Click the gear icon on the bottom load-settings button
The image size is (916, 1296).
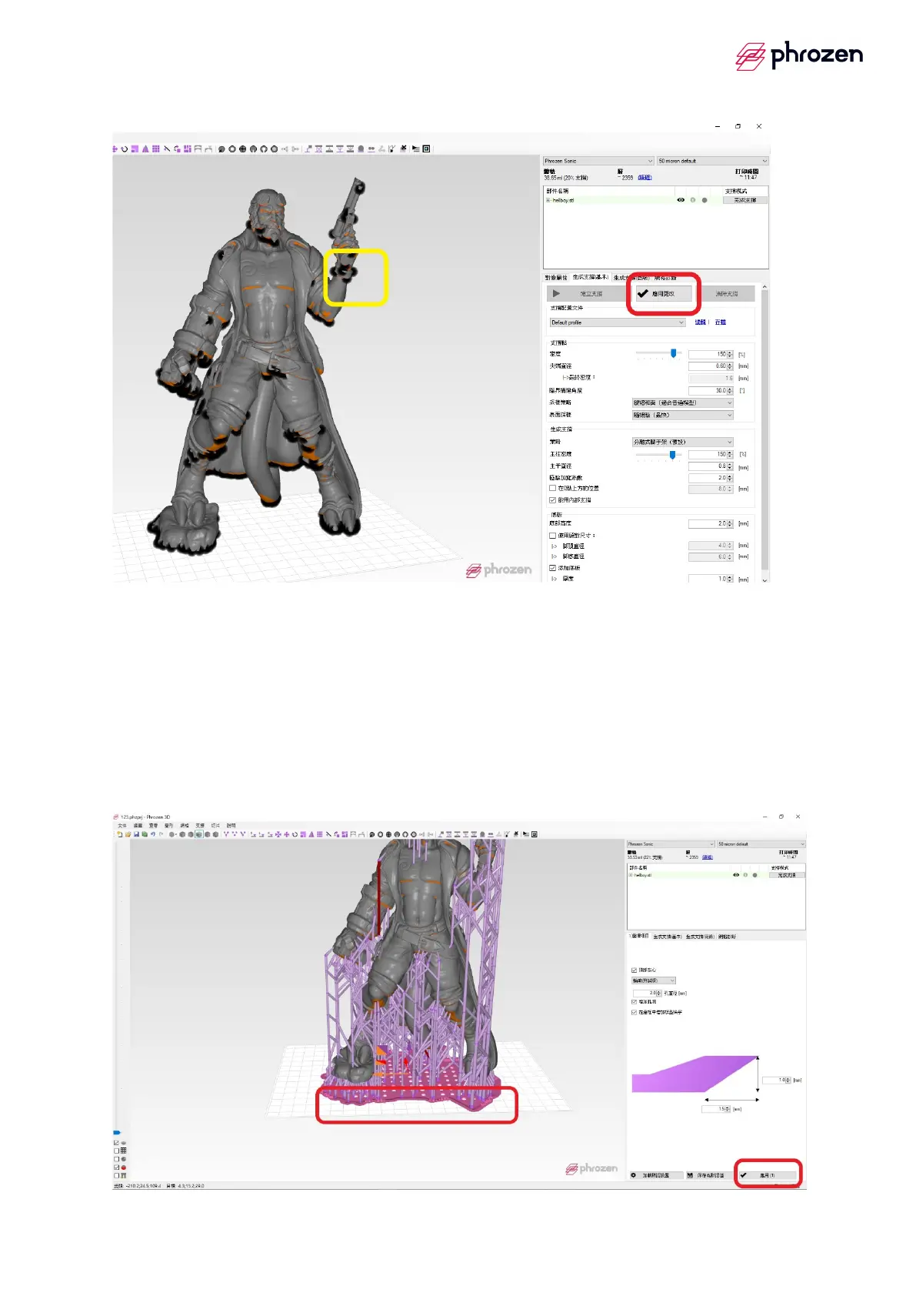pos(634,1175)
